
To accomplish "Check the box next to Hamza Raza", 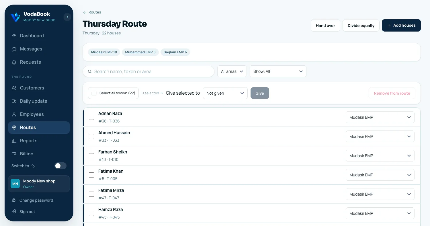I will click(x=91, y=213).
